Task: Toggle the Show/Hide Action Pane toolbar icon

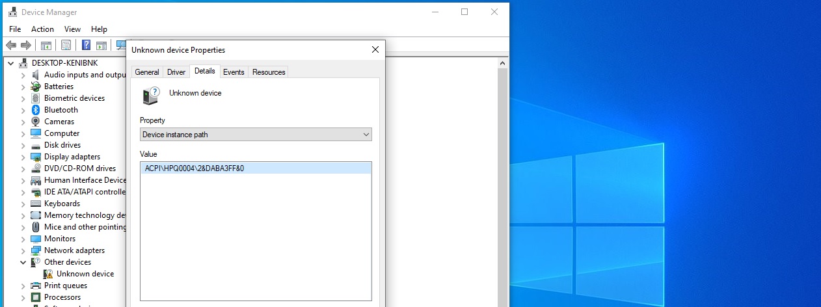Action: (x=101, y=45)
